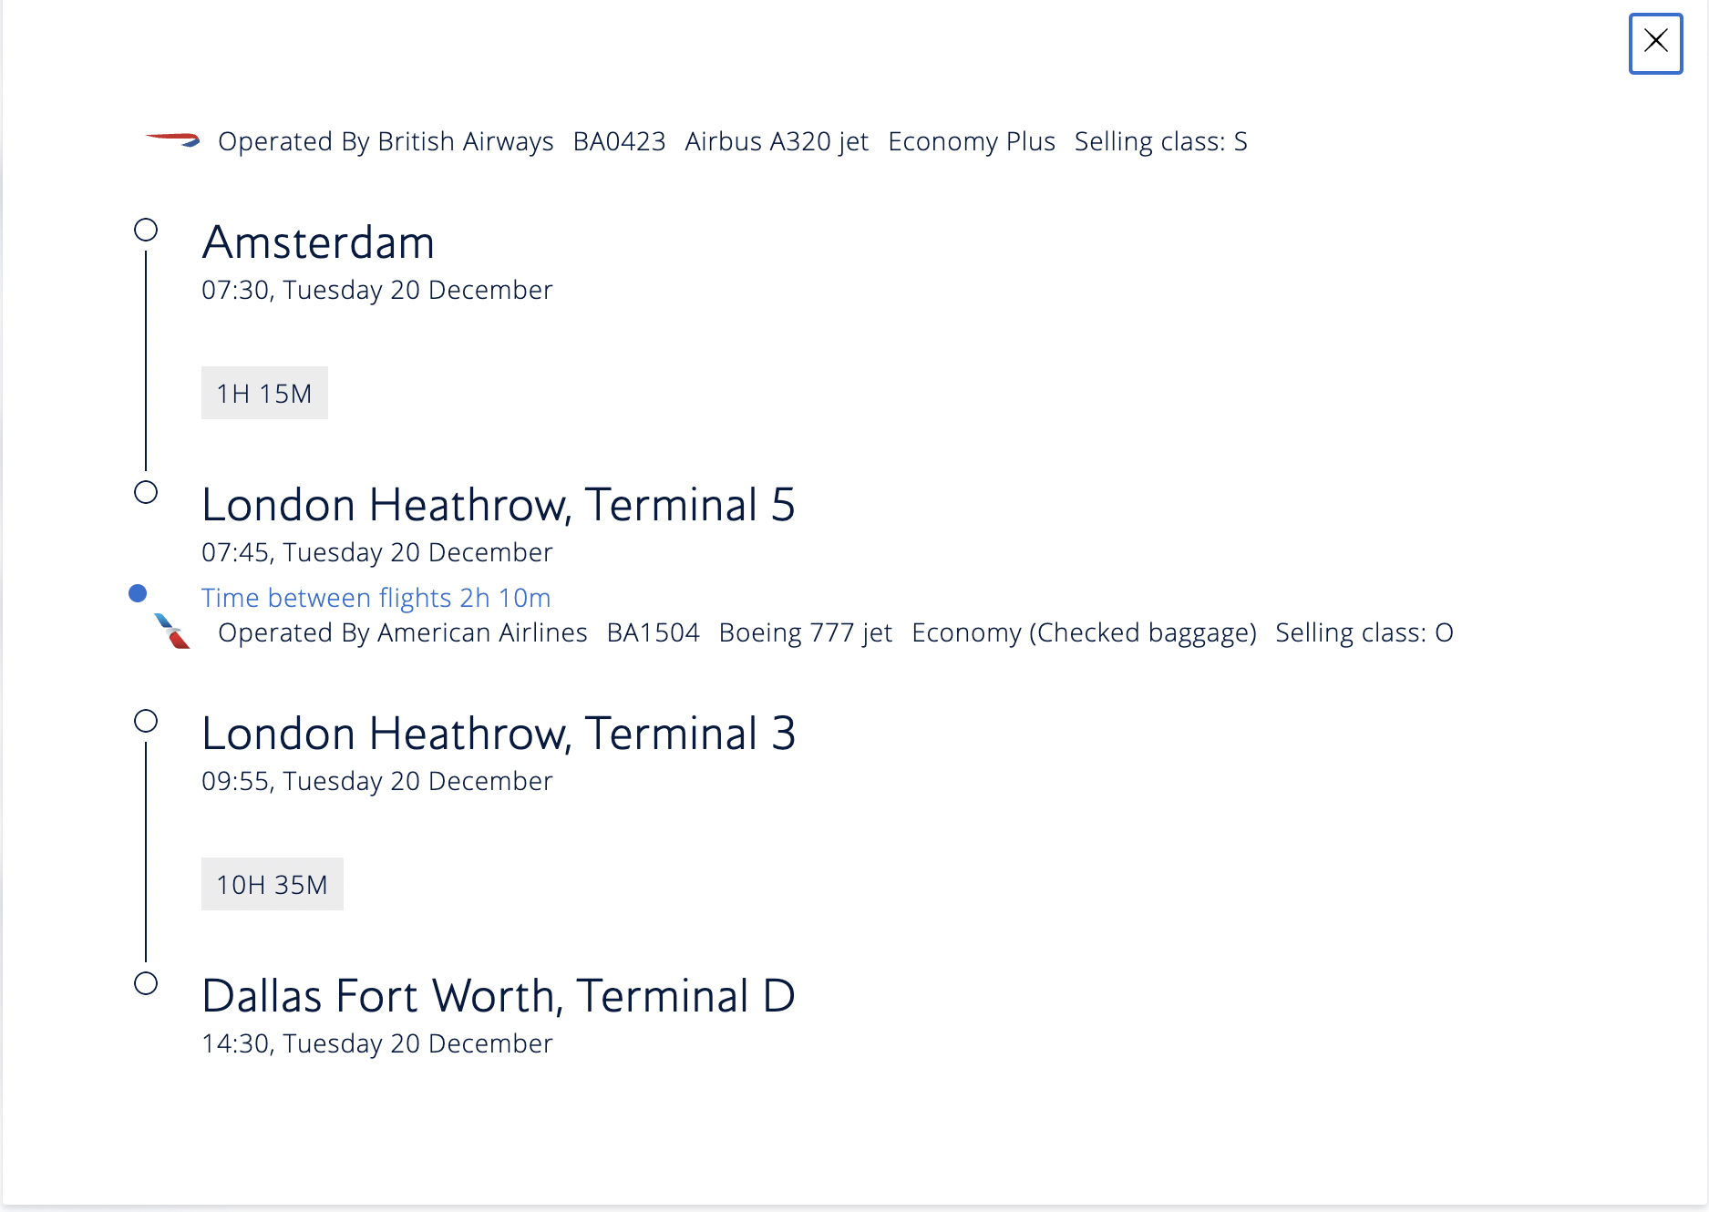Click the Amsterdam heading

point(318,242)
